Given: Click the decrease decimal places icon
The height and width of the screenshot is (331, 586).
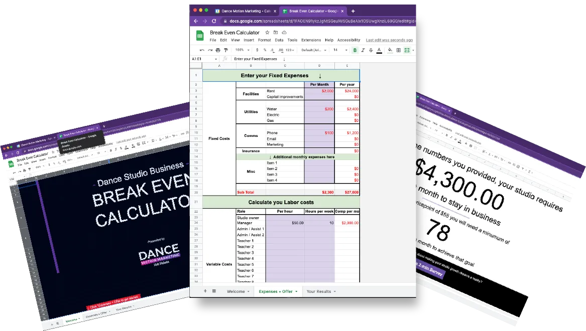Looking at the screenshot, I should [x=272, y=50].
